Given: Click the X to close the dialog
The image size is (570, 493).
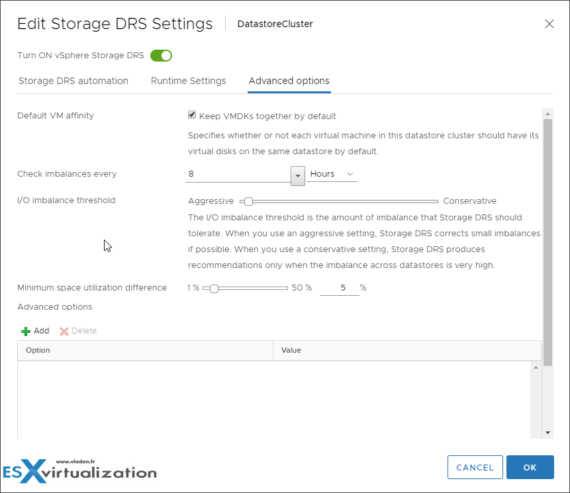Looking at the screenshot, I should pyautogui.click(x=549, y=24).
